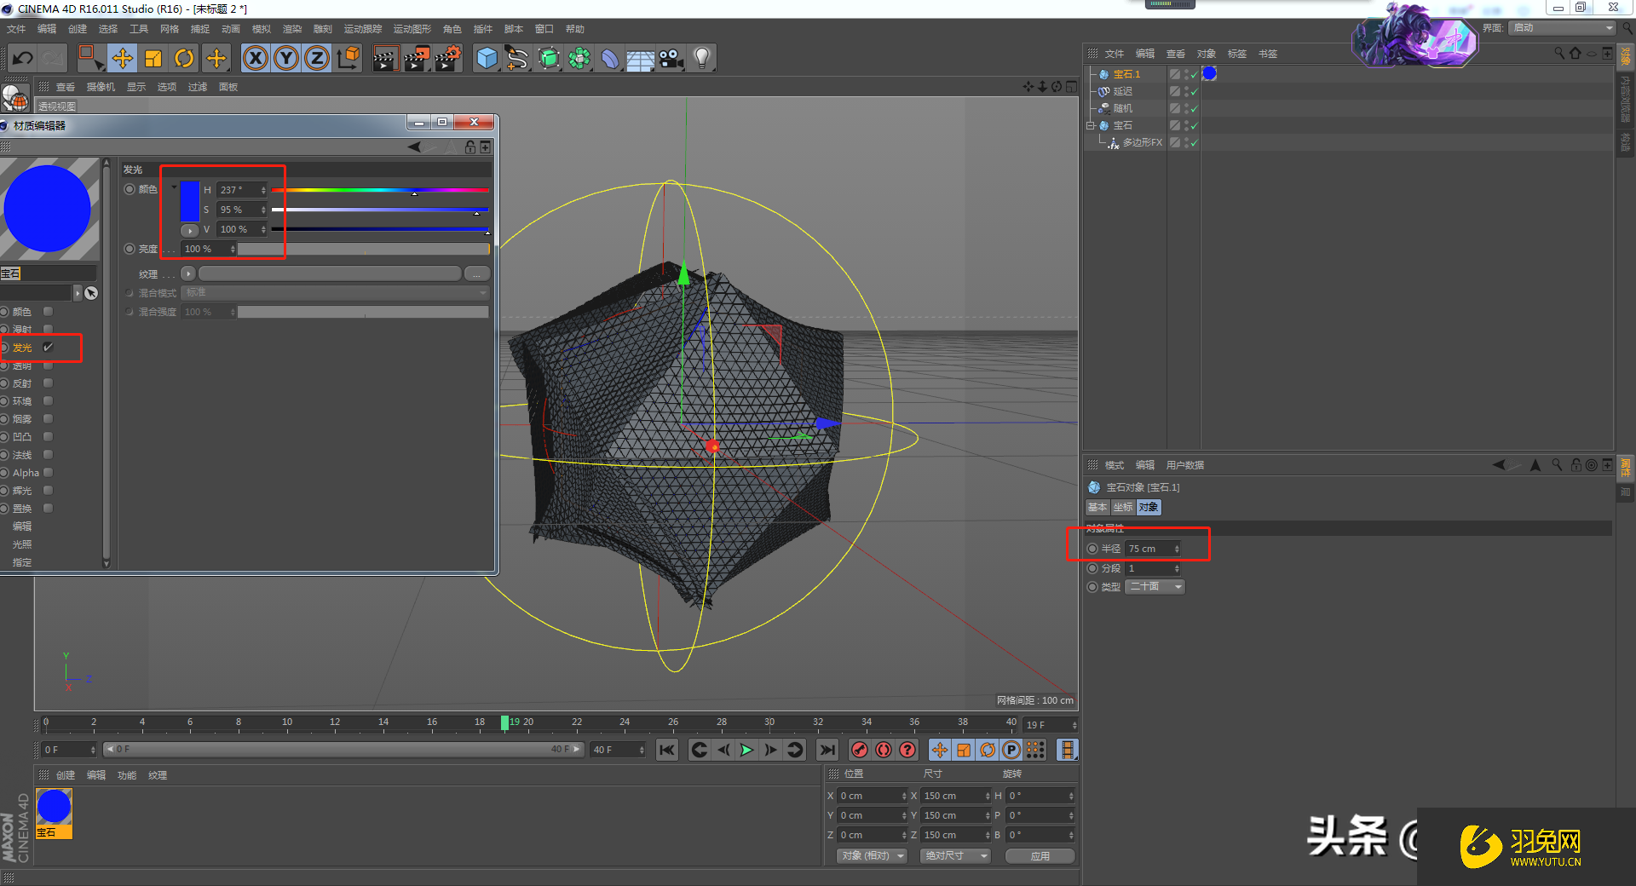Image resolution: width=1636 pixels, height=886 pixels.
Task: Open the 渲染 menu
Action: point(291,29)
